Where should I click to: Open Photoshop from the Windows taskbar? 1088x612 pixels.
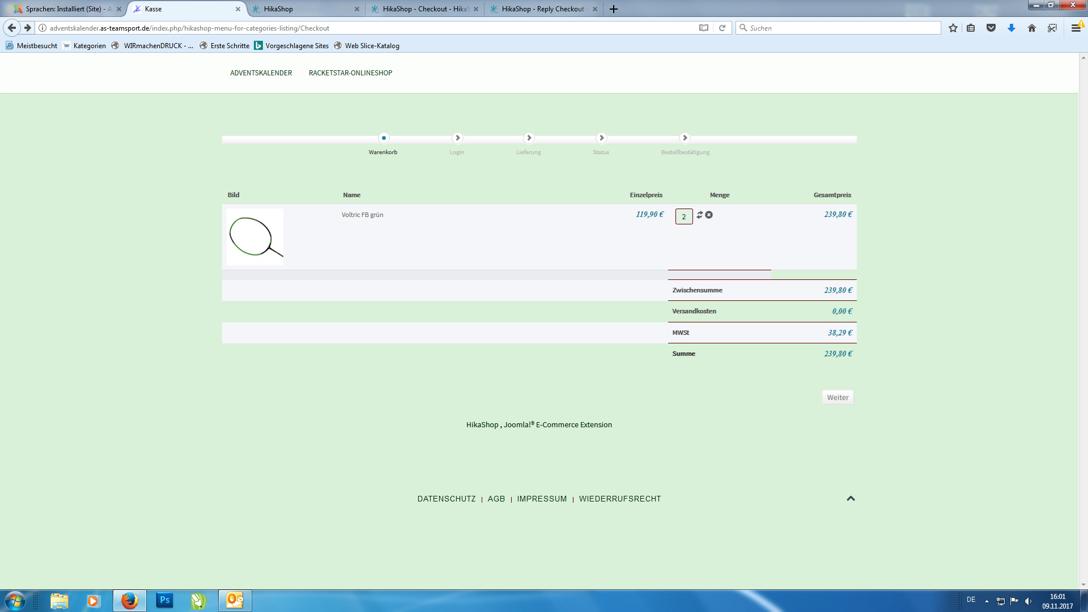pos(164,600)
